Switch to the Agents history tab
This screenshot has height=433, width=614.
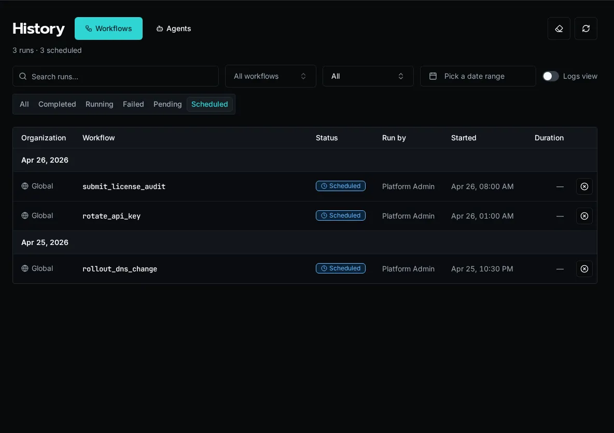point(174,28)
